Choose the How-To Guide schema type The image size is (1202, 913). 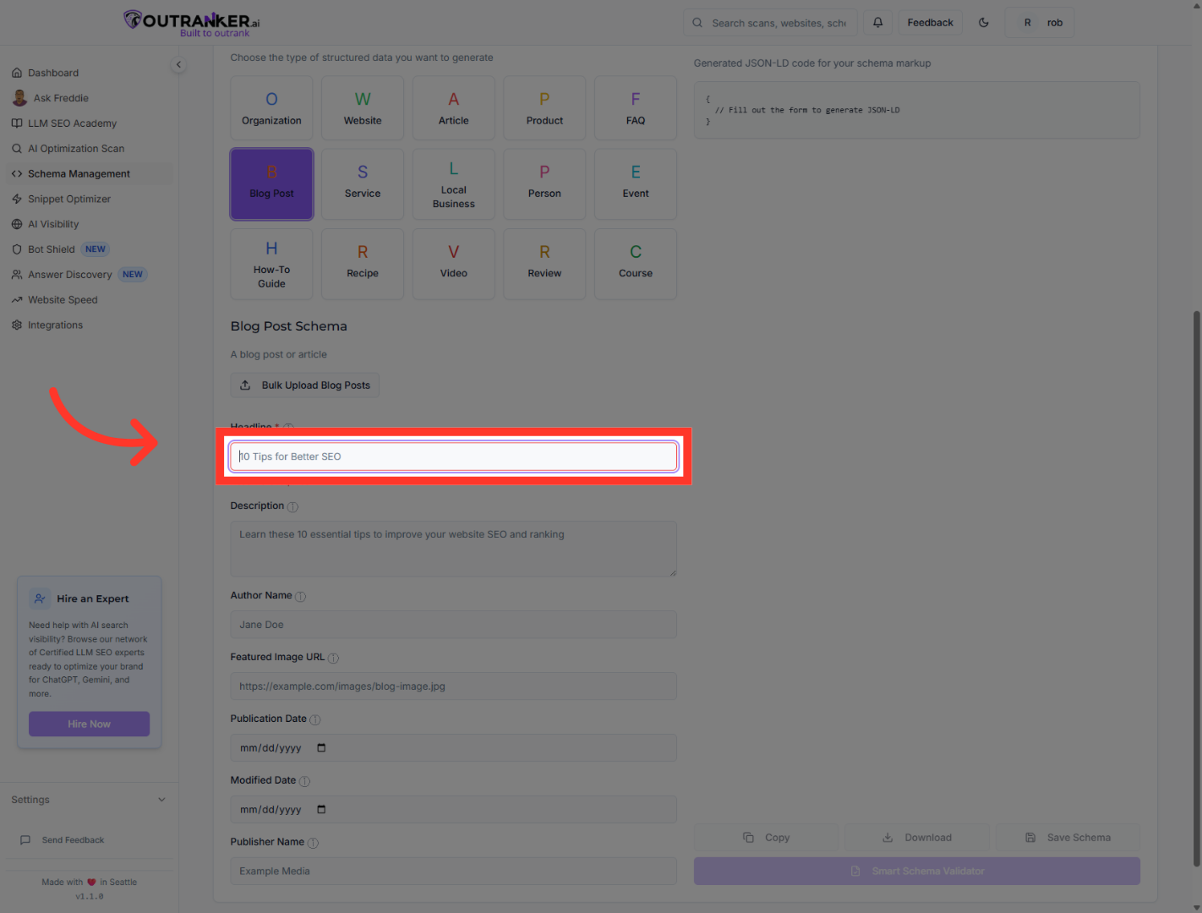pos(271,264)
